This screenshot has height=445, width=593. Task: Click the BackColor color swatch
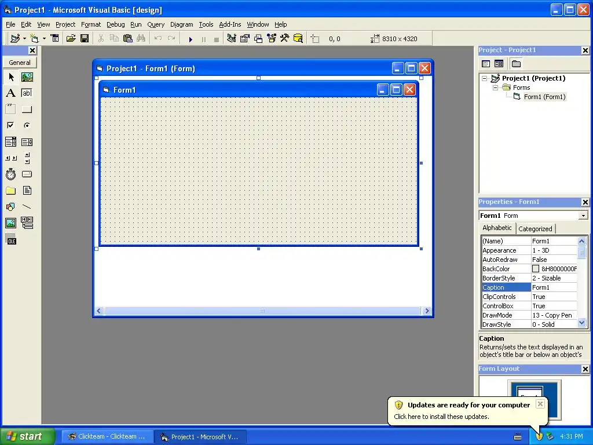pyautogui.click(x=536, y=269)
